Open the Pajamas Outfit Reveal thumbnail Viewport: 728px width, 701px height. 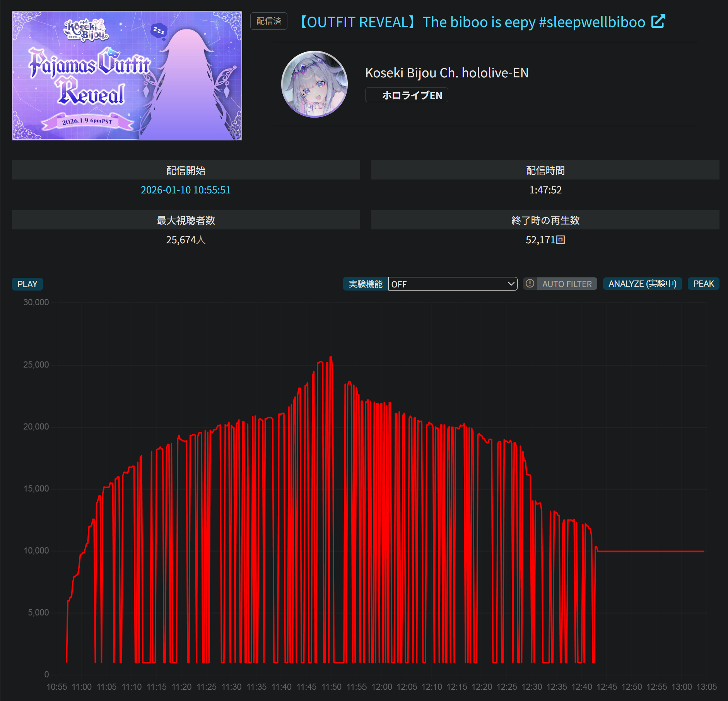point(127,75)
